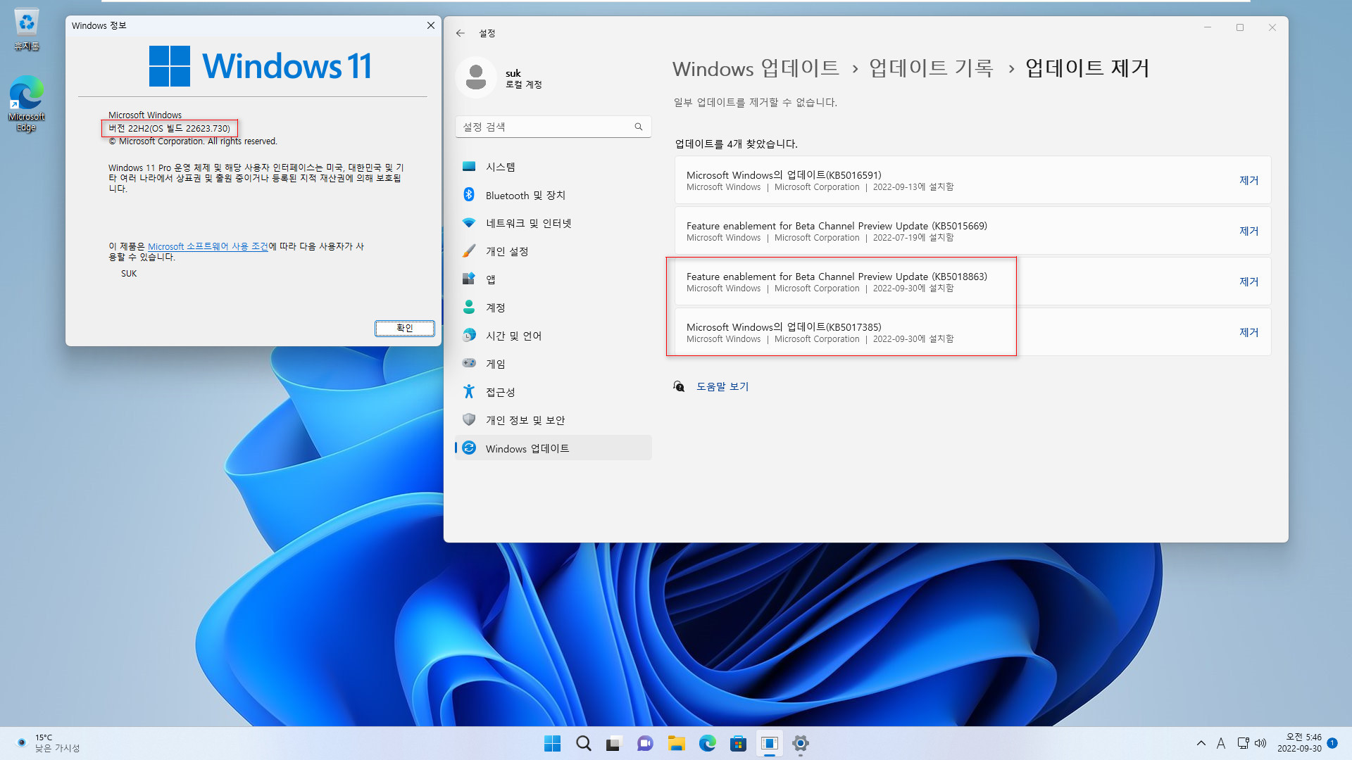Click 업데이트 제거 breadcrumb title

[x=1087, y=68]
